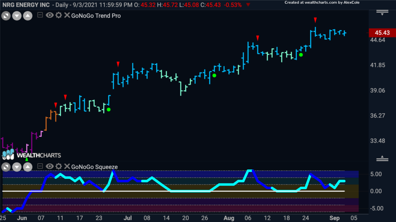
Task: Hide the GoNoGo Trend Pro indicator
Action: 49,15
